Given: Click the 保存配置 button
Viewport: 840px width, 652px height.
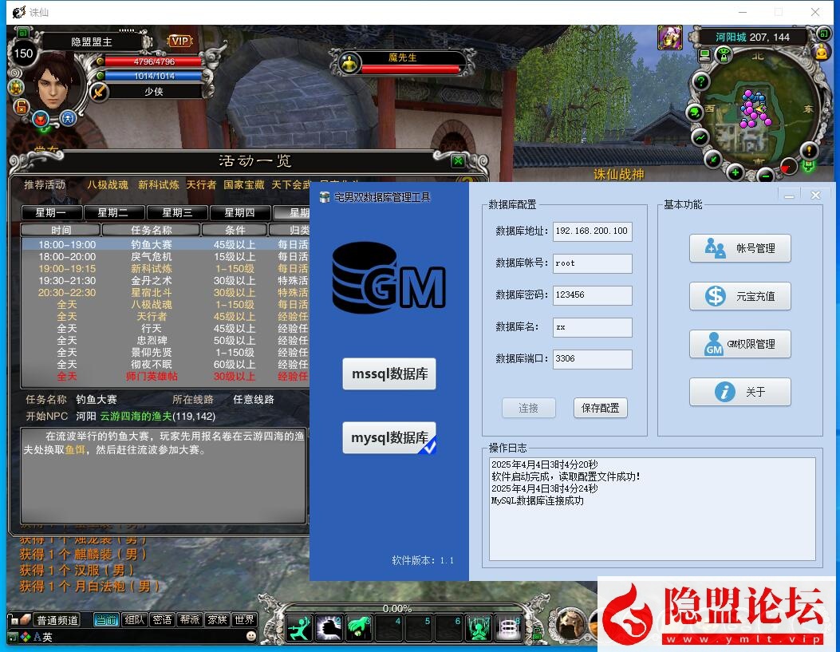Looking at the screenshot, I should 600,408.
